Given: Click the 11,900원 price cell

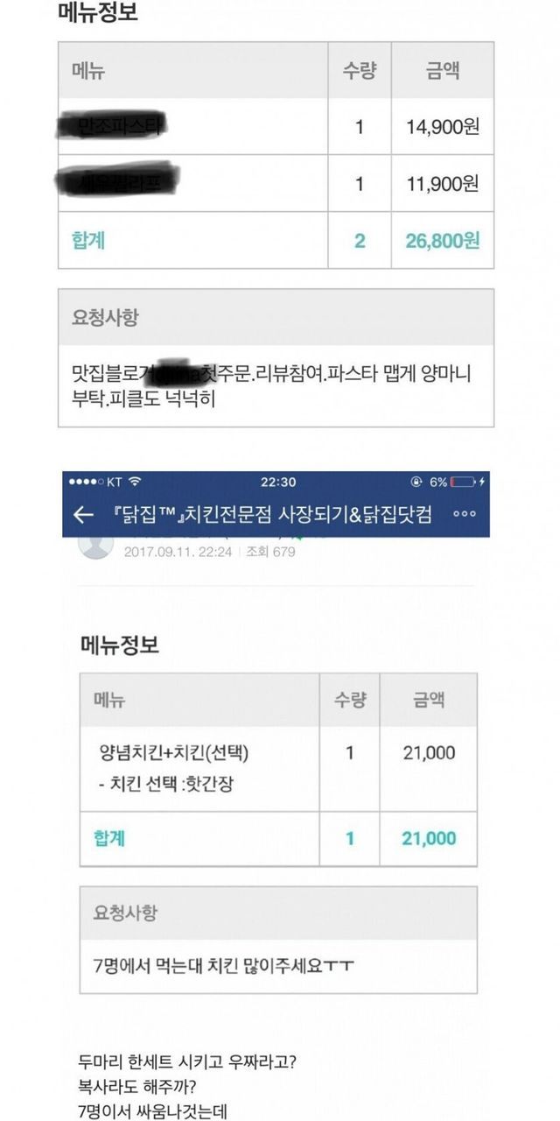Looking at the screenshot, I should [442, 183].
